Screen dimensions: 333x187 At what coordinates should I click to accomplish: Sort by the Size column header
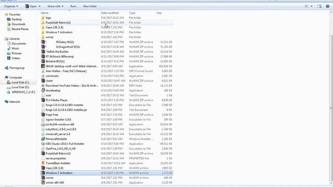[159, 13]
